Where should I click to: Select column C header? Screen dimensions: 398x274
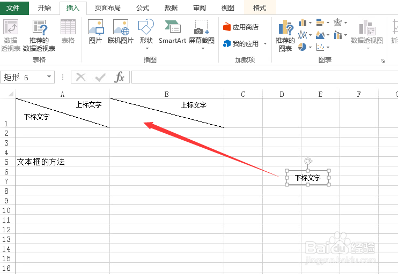coord(243,94)
